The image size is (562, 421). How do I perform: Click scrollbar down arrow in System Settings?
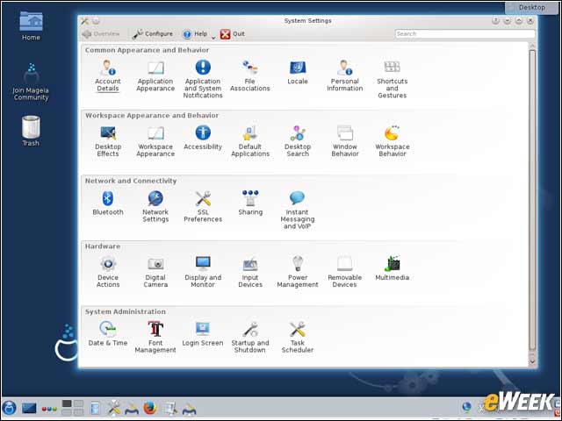(532, 361)
